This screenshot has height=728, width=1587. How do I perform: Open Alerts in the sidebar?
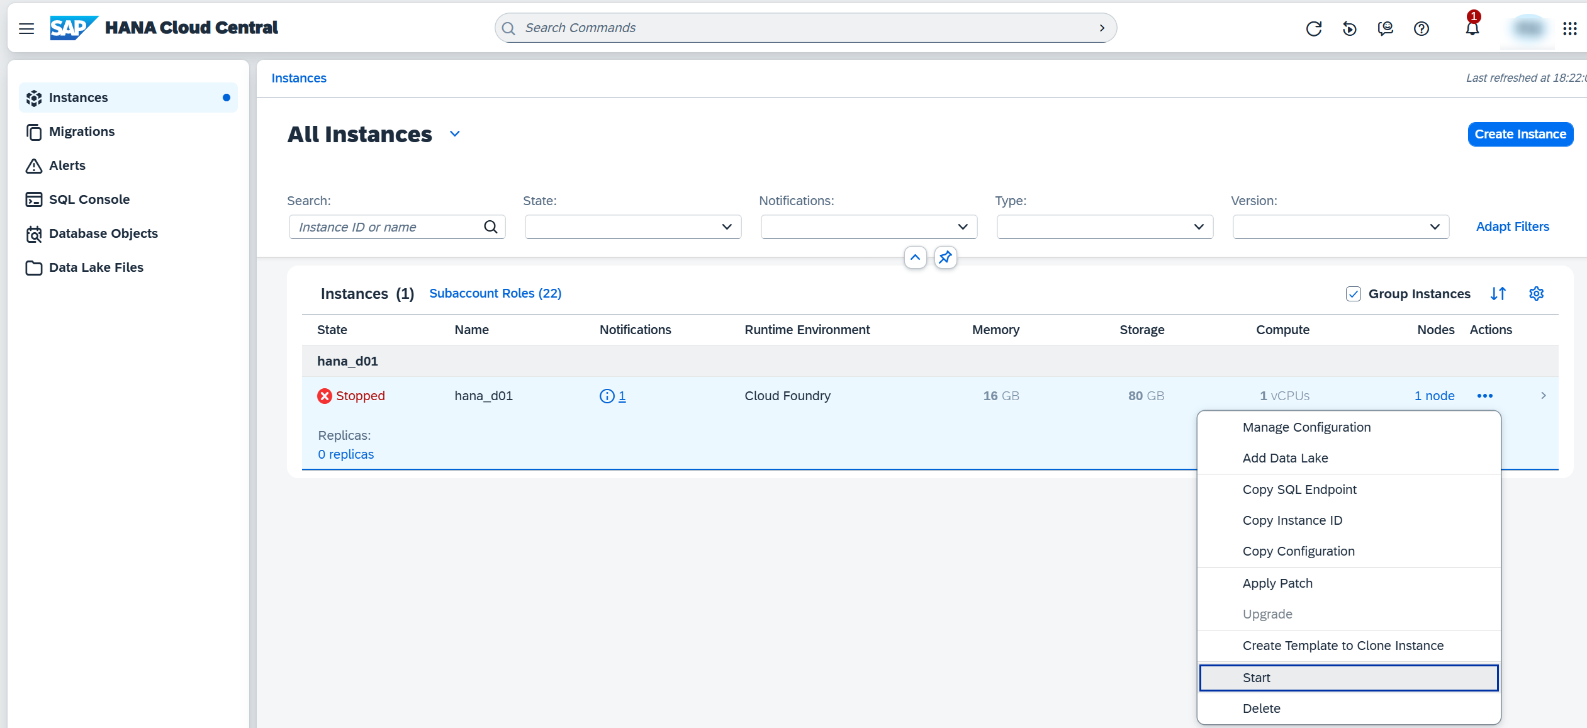(x=128, y=165)
